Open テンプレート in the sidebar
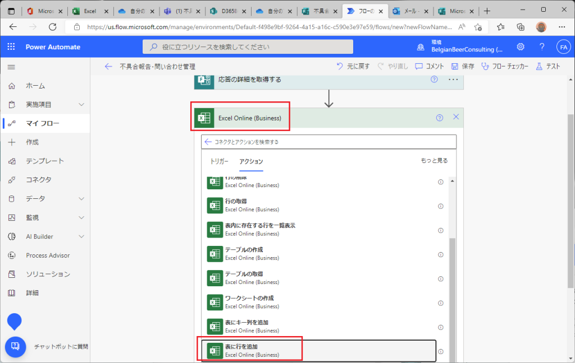The image size is (575, 363). click(x=45, y=161)
